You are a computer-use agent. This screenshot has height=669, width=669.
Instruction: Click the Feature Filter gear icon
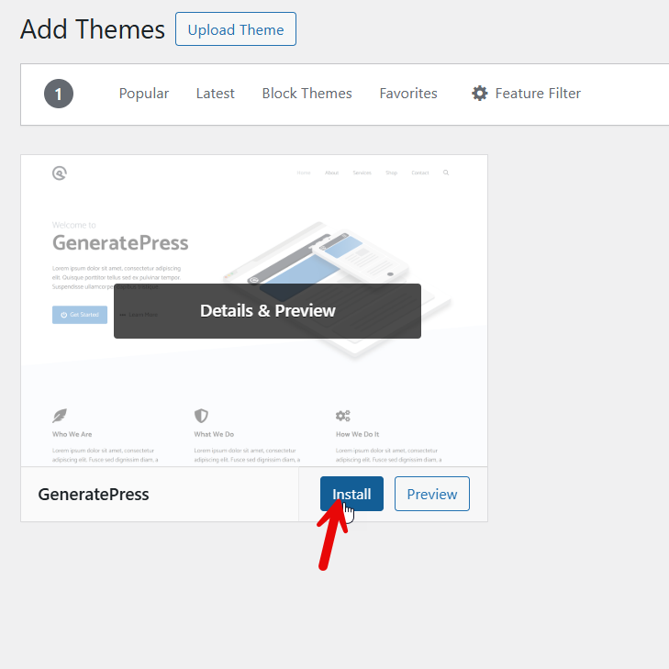coord(480,93)
